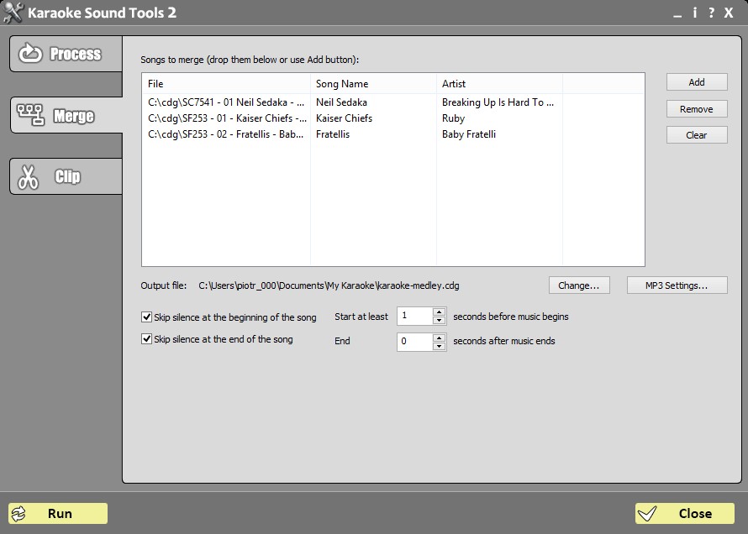
Task: Click the wrench and screwdriver title bar icon
Action: 12,12
